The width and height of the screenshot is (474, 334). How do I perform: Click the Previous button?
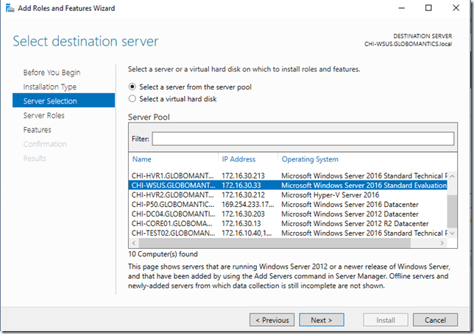coord(272,320)
